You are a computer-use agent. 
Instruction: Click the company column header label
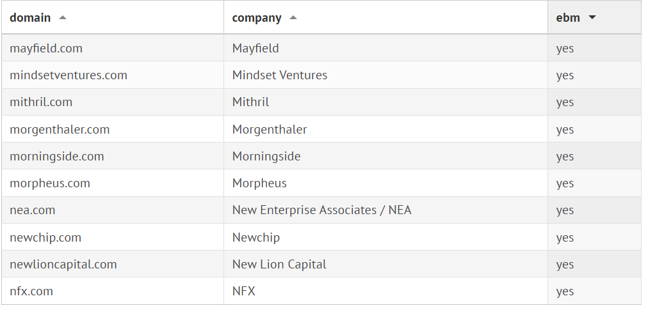[257, 18]
